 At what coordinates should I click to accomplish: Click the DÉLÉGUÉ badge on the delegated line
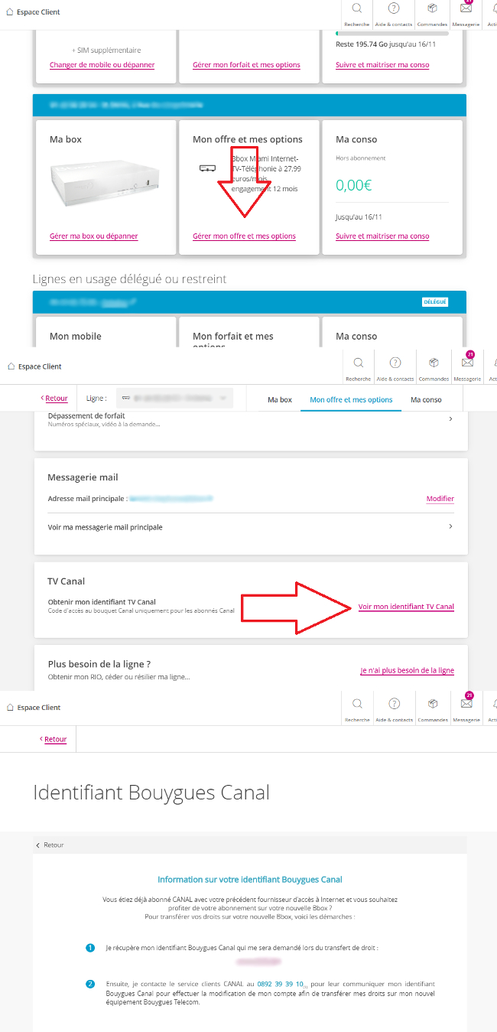point(435,302)
